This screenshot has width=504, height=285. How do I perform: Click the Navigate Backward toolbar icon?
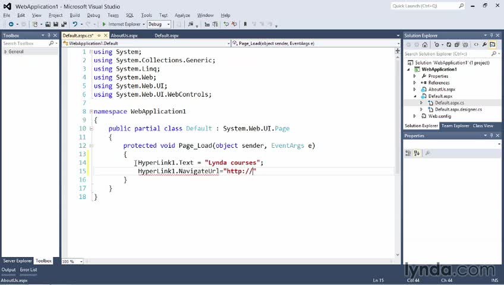(11, 24)
